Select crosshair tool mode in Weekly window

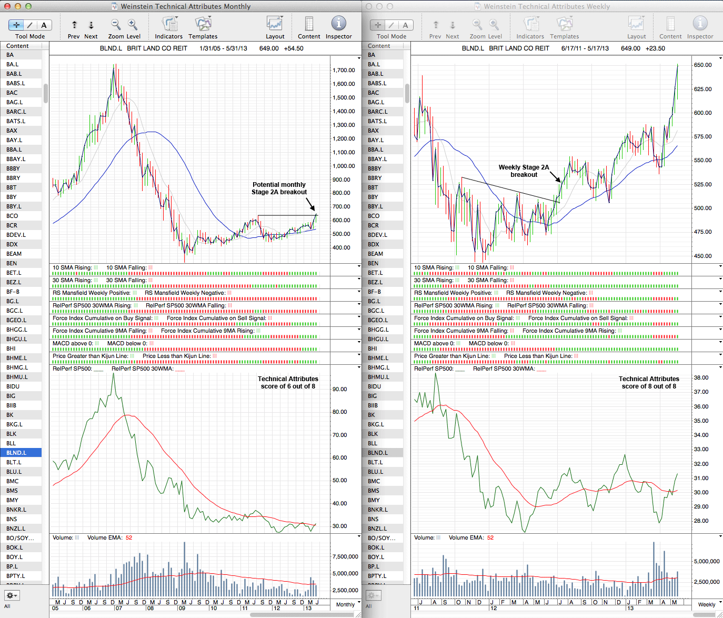coord(378,25)
